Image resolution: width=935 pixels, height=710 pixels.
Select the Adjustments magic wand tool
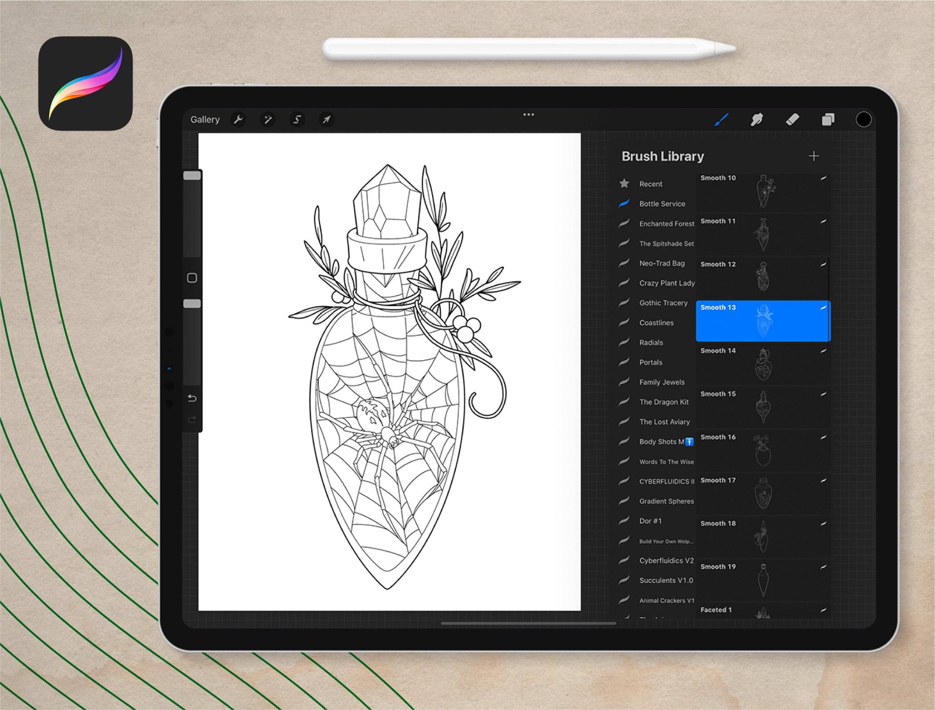click(x=268, y=119)
